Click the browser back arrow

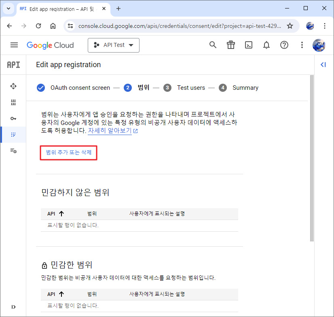tap(9, 26)
